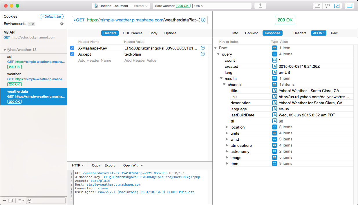Screen dimensions: 358x205
Task: Click the share icon in the toolbar
Action: (260, 6)
